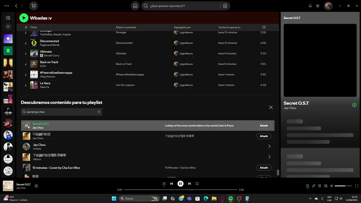The width and height of the screenshot is (361, 203).
Task: Open now-playing album cover thumbnail
Action: [x=8, y=186]
